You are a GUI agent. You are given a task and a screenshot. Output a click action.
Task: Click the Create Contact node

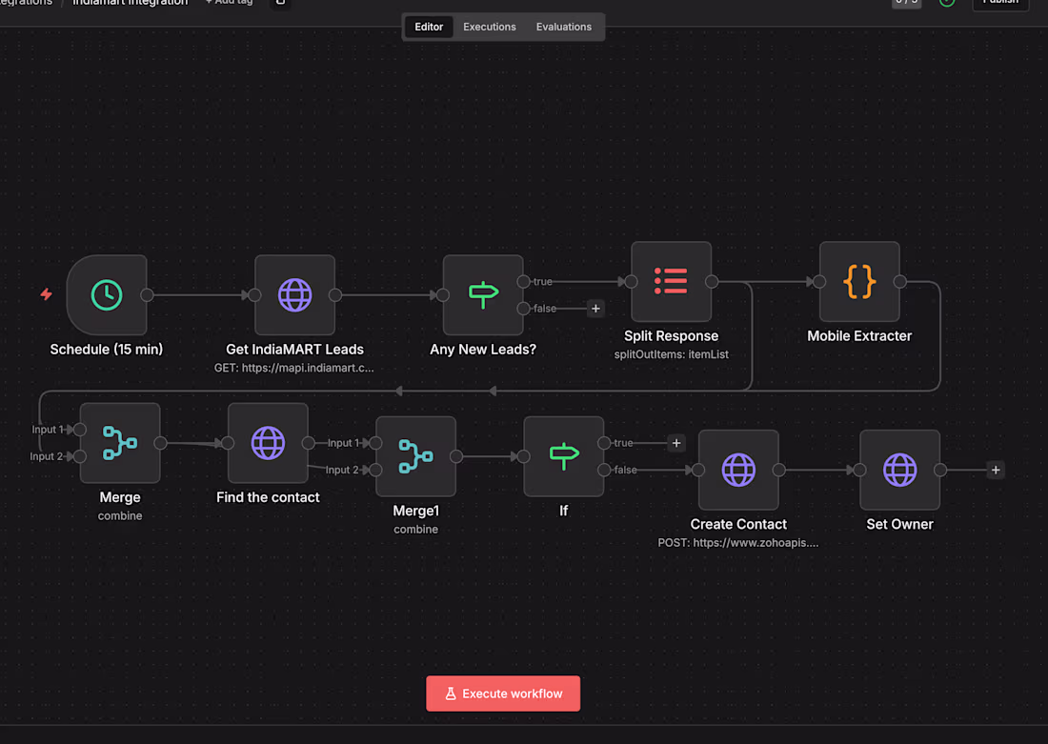tap(738, 470)
